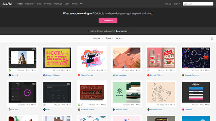This screenshot has height=121, width=216.
Task: Like the Fireart Studio shot heart
Action: 102,70
